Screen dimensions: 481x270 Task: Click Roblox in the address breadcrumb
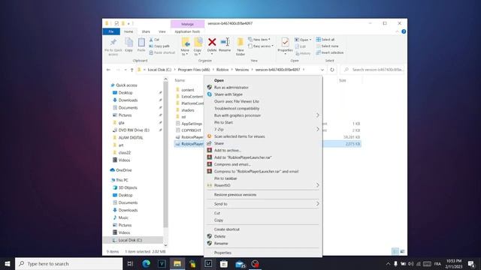222,70
